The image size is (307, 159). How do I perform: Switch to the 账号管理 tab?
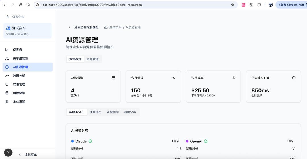pos(93,59)
